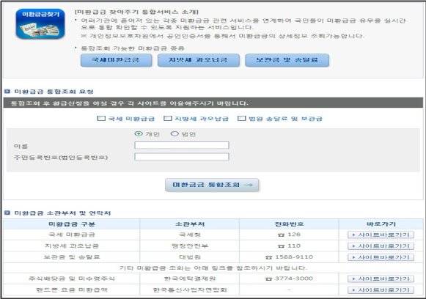
Task: Open the 국세미환급금 info button
Action: pyautogui.click(x=117, y=60)
